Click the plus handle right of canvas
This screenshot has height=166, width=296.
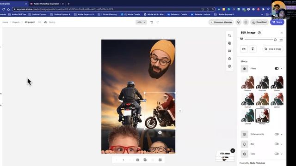180,111
